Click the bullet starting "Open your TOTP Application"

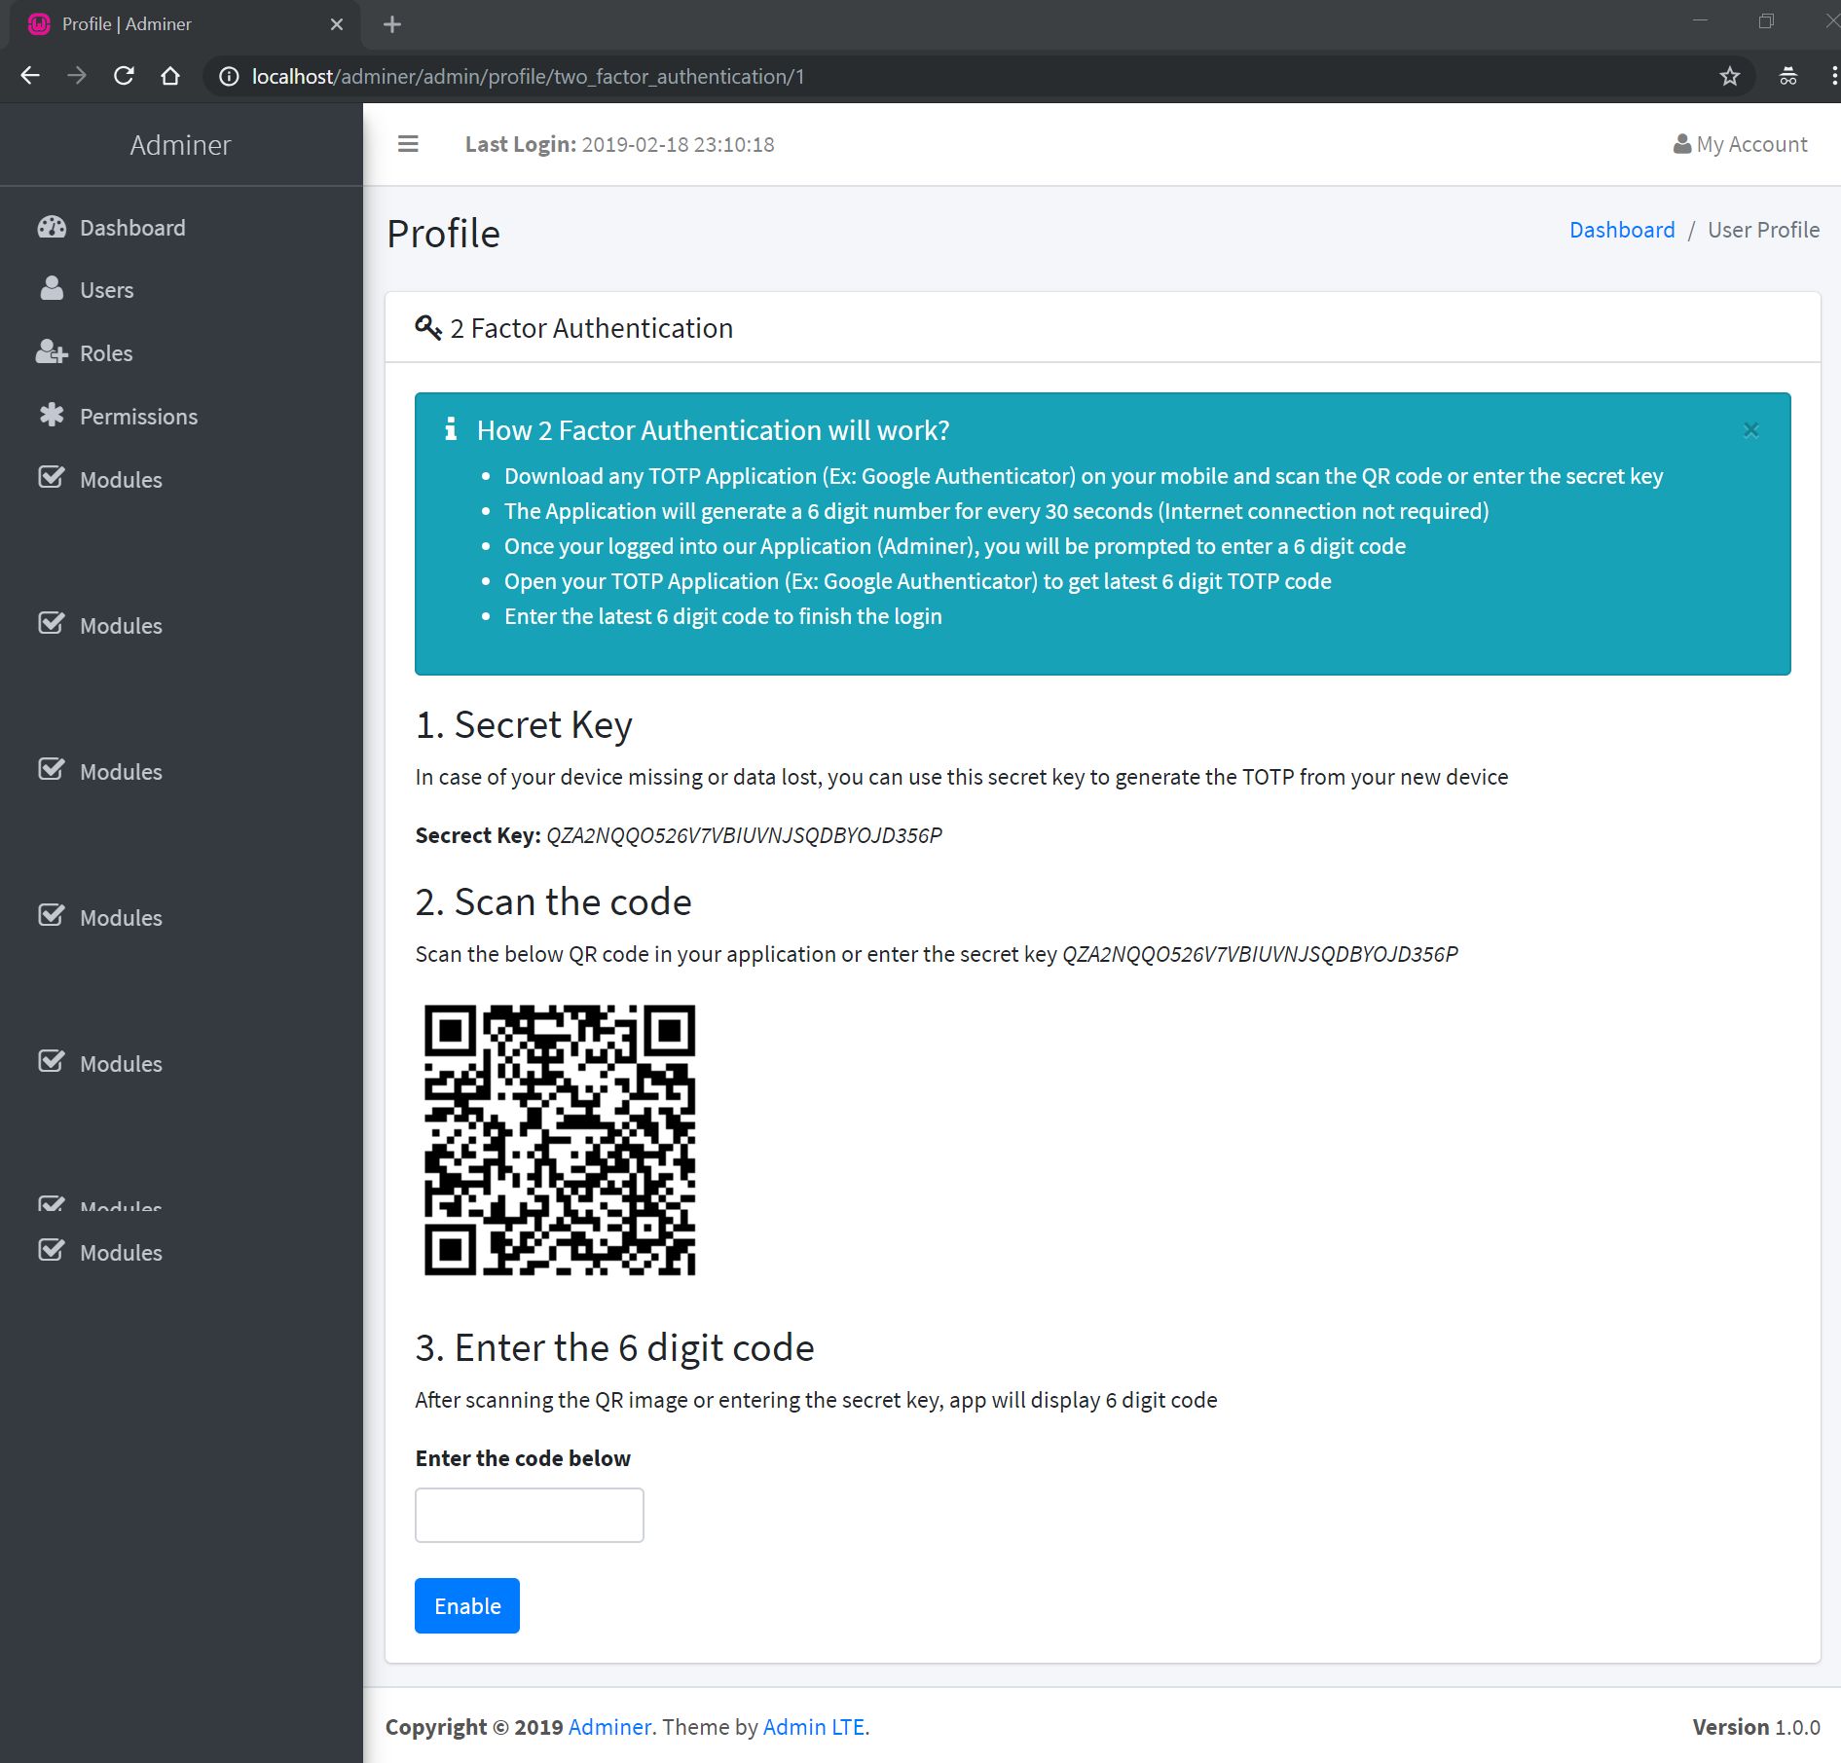pos(918,581)
